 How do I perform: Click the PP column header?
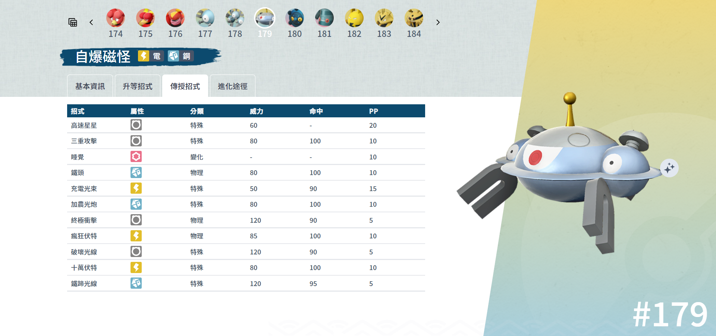pyautogui.click(x=374, y=111)
